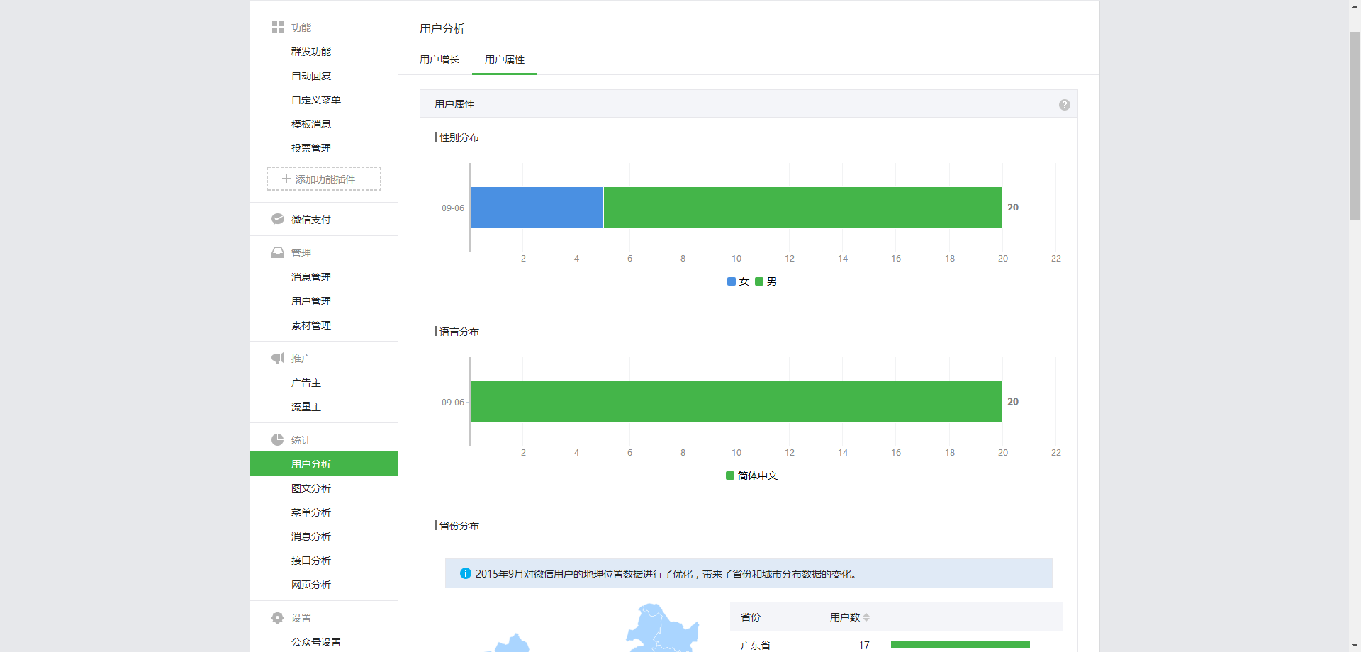Image resolution: width=1361 pixels, height=652 pixels.
Task: Click the 推广 megaphone icon
Action: point(278,358)
